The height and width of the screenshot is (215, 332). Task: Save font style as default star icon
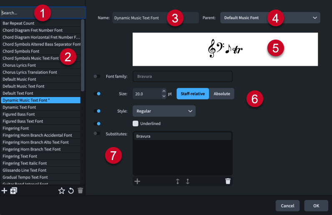coord(62,191)
